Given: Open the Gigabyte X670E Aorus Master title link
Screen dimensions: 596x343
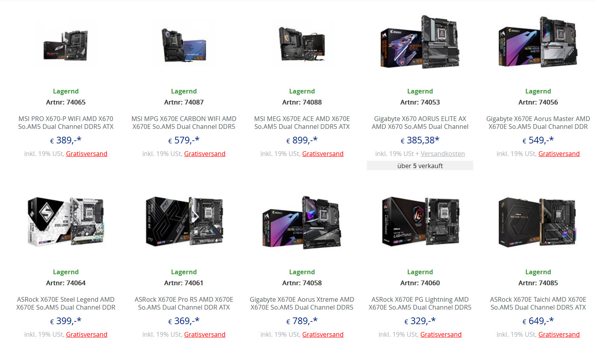Looking at the screenshot, I should tap(538, 123).
